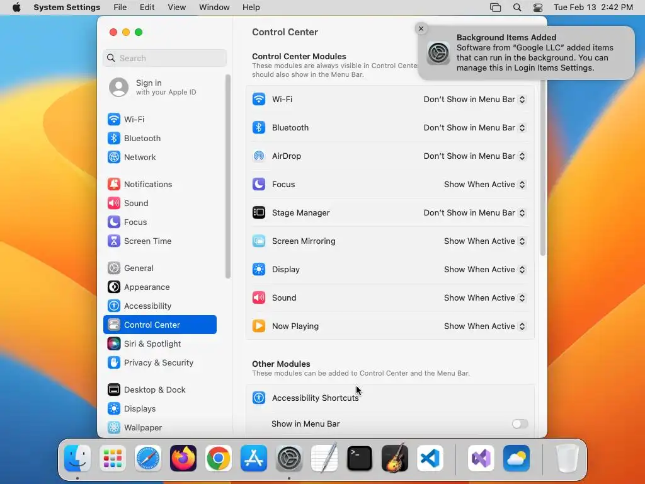Sign in with your Apple ID

coord(159,87)
